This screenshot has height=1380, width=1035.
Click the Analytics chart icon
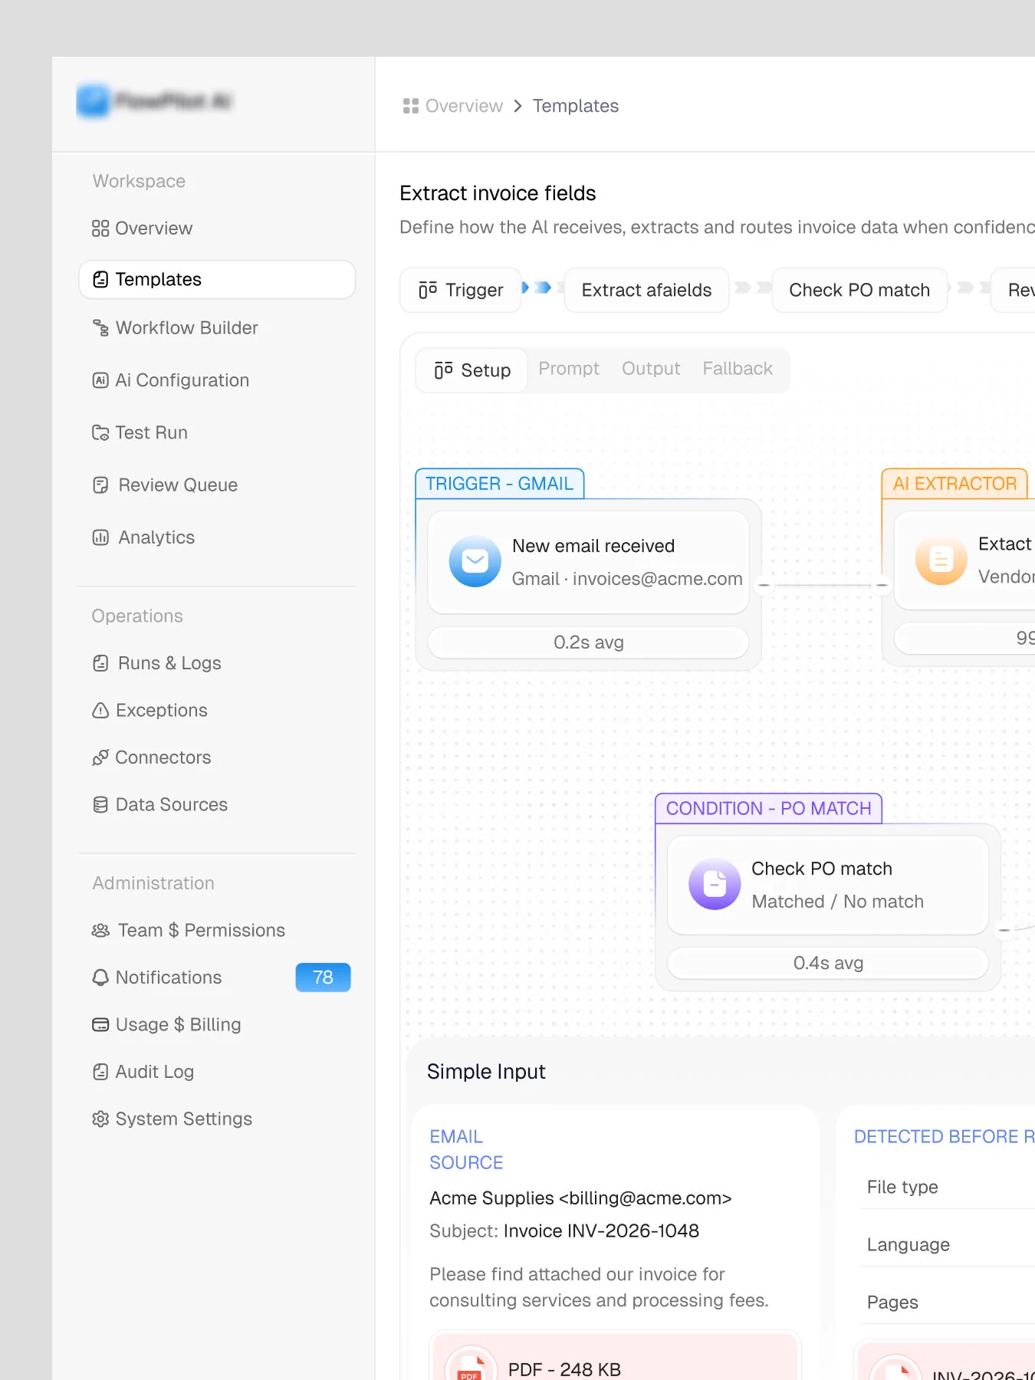100,537
